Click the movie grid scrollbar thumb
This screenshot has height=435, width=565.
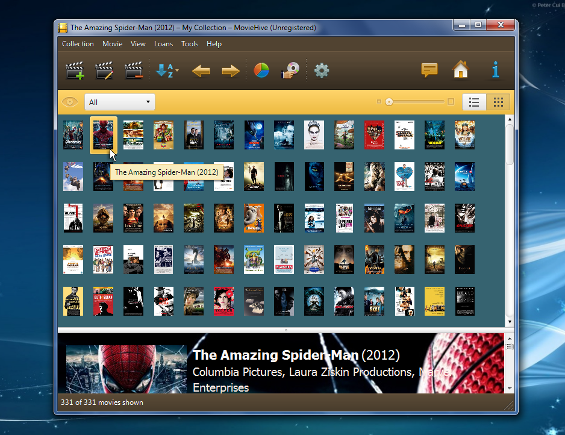510,144
